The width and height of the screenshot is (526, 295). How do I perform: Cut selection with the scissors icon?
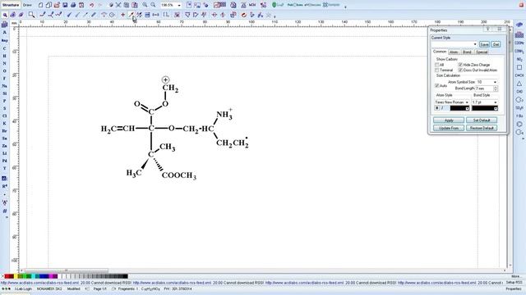pos(118,5)
